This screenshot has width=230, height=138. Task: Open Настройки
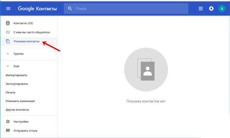click(21, 122)
